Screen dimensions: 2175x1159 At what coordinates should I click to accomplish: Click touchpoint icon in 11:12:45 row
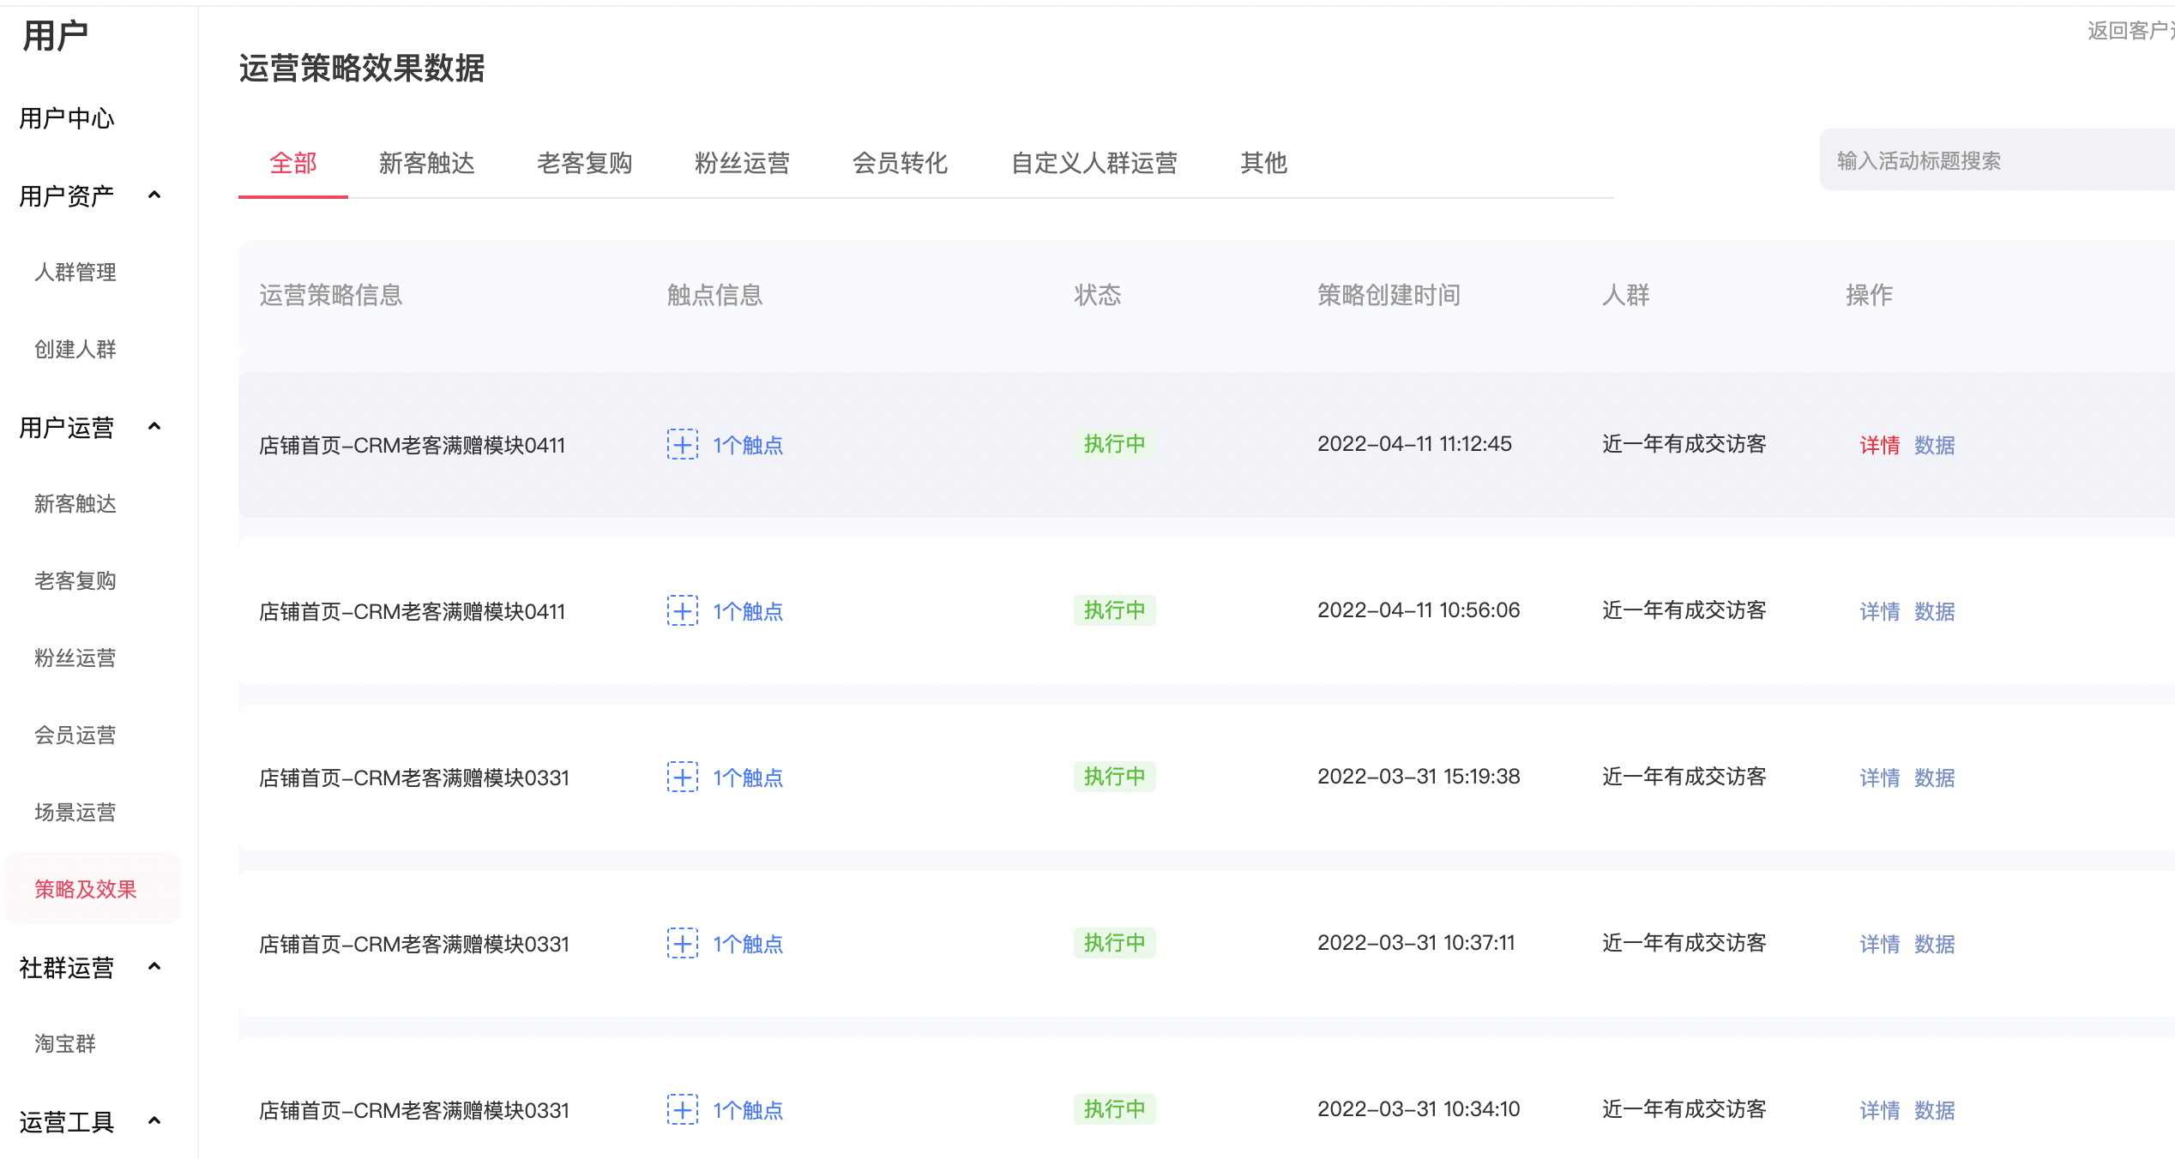[683, 444]
